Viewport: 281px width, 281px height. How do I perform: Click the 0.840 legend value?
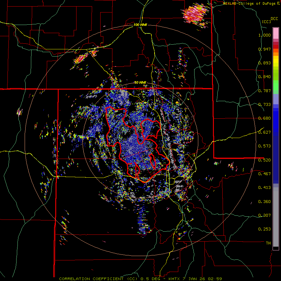pos(264,77)
